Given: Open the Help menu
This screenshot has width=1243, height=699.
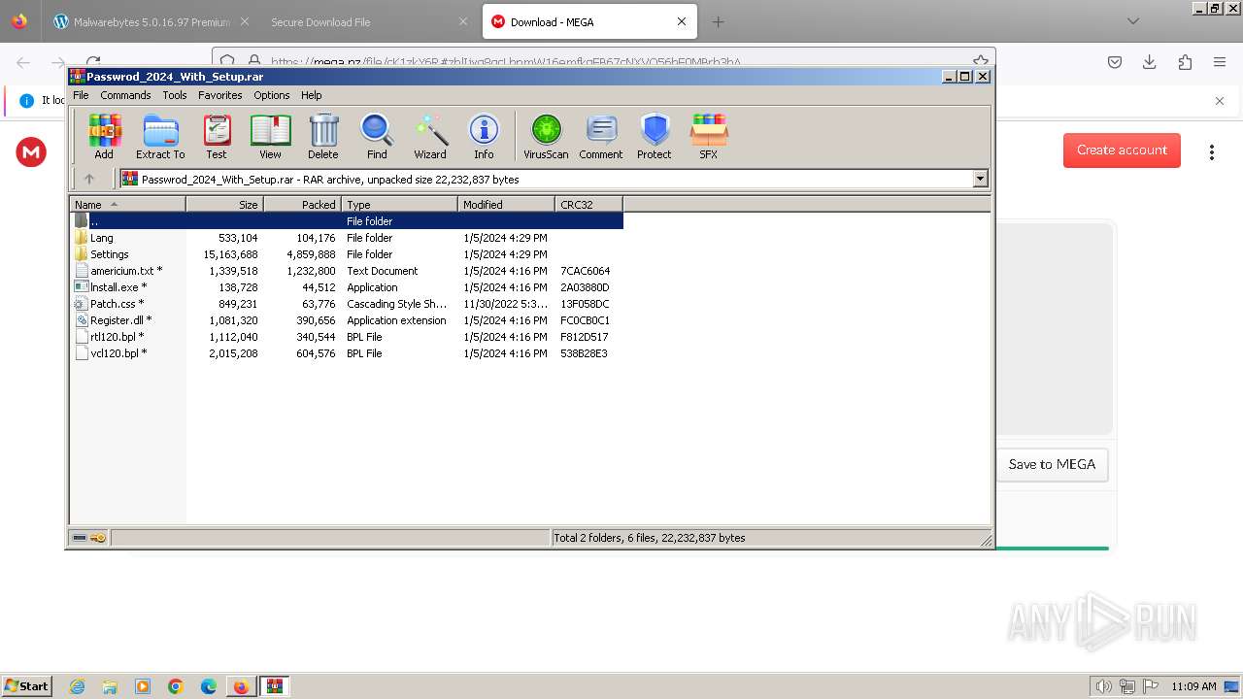Looking at the screenshot, I should (312, 95).
